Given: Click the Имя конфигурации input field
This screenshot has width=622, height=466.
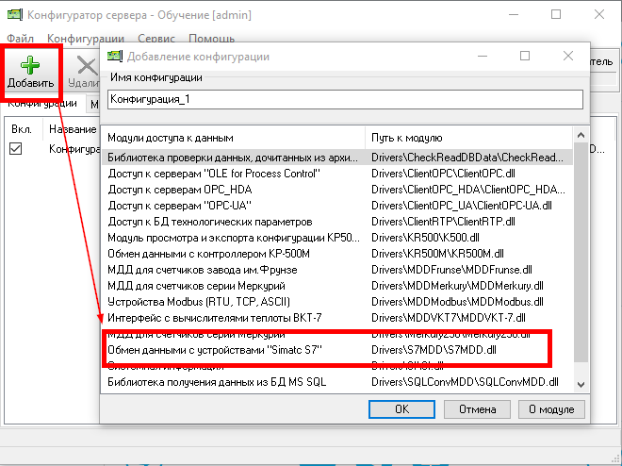Looking at the screenshot, I should [345, 98].
